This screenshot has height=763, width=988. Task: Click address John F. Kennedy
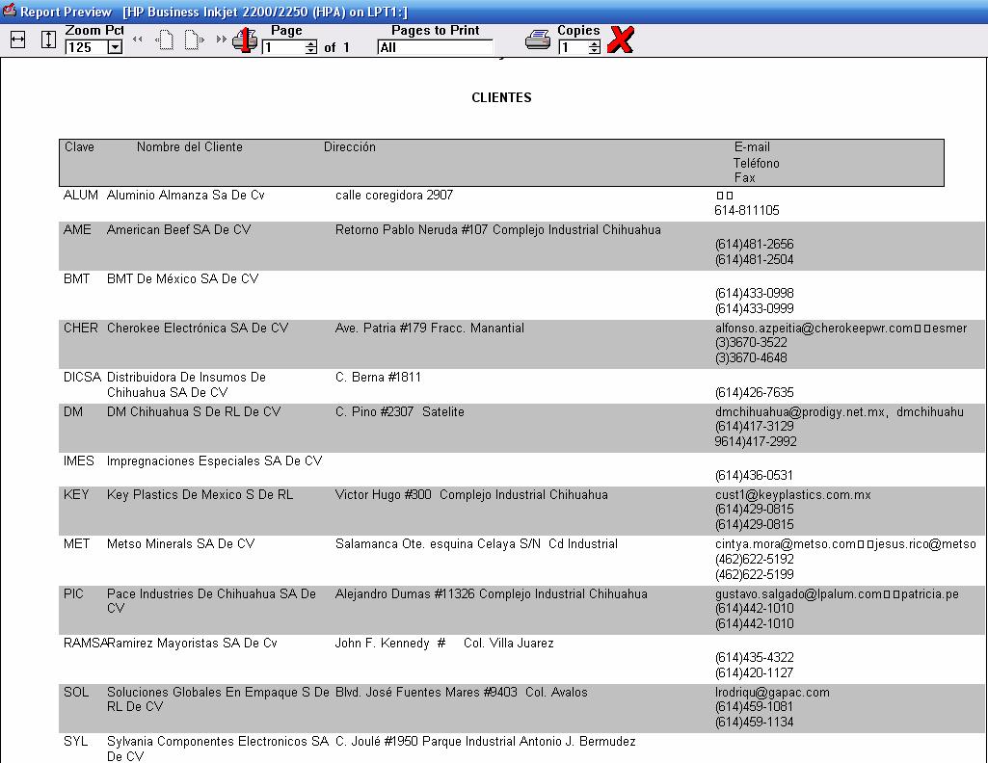[383, 644]
